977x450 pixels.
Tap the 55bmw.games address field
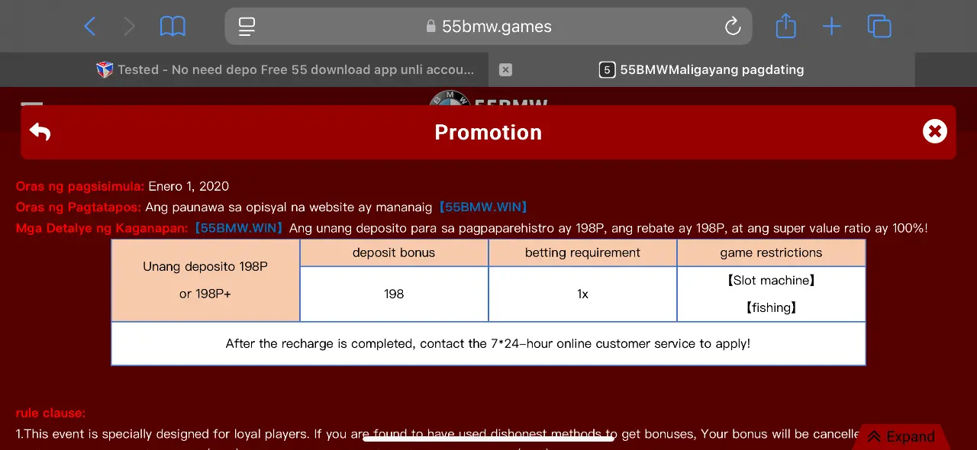pyautogui.click(x=488, y=27)
